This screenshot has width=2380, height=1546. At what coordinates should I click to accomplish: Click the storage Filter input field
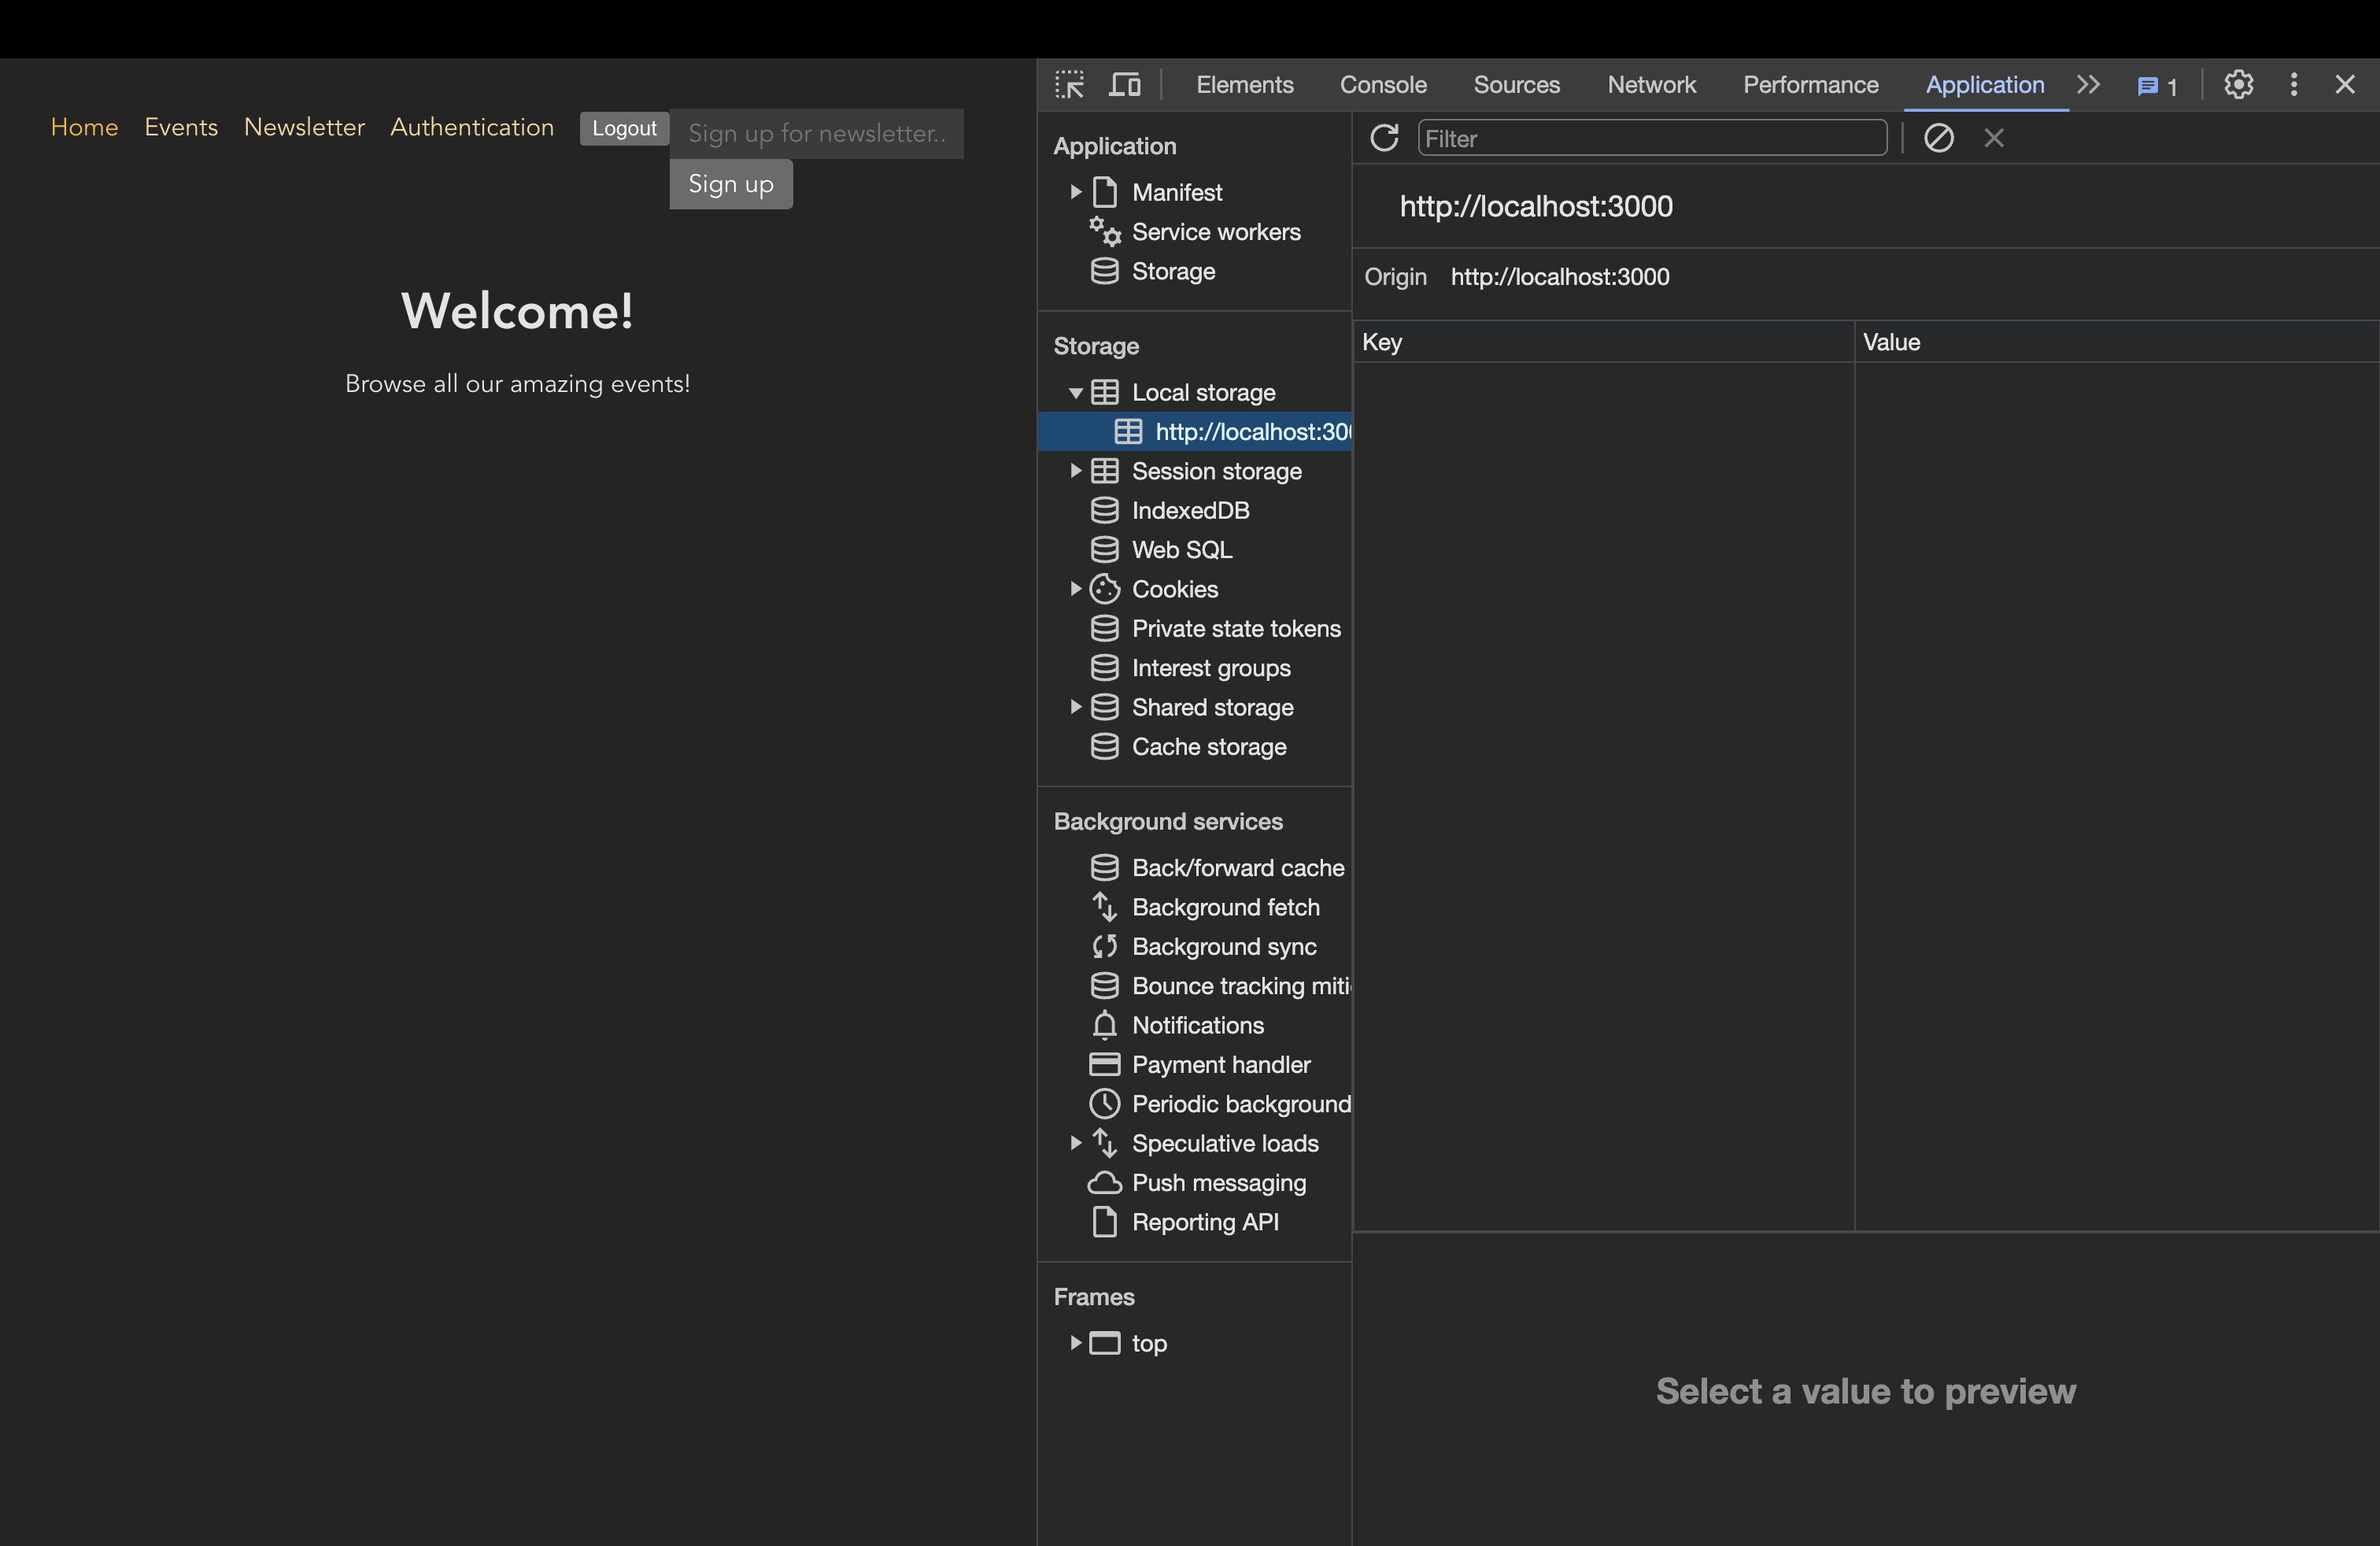pyautogui.click(x=1651, y=138)
